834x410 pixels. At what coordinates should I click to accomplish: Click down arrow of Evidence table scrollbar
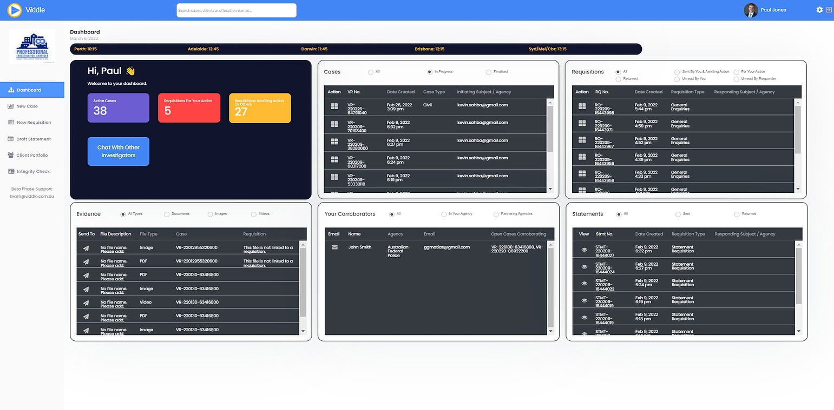303,331
